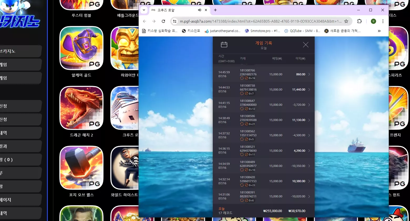The width and height of the screenshot is (410, 221).
Task: Launch the 알케미 골드 game
Action: 81,48
